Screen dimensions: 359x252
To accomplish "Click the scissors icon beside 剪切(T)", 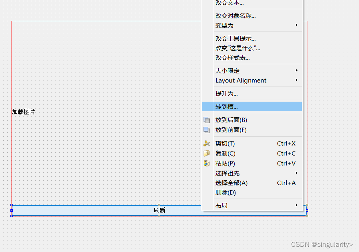I will (207, 143).
